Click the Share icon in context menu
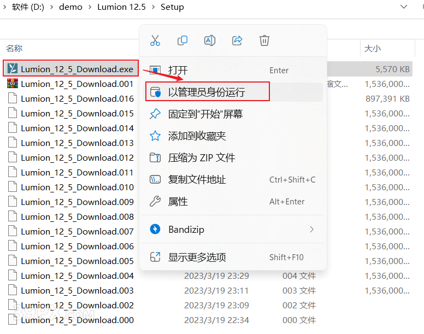Screen dimensions: 424x334 coord(237,40)
